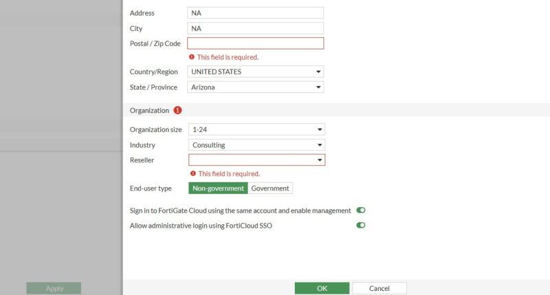
Task: Click the Apply button in background pane
Action: [x=54, y=288]
